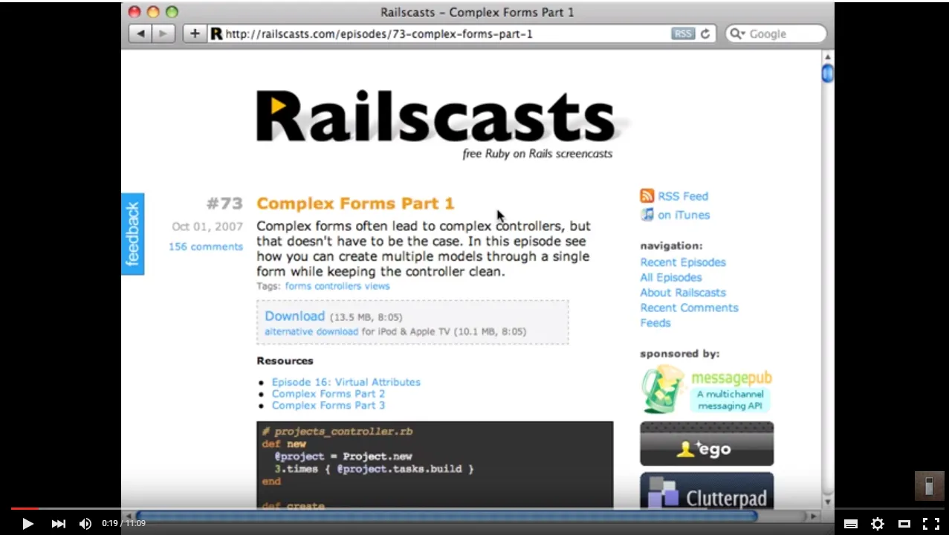This screenshot has width=949, height=535.
Task: Open the feedback side tab
Action: pyautogui.click(x=132, y=234)
